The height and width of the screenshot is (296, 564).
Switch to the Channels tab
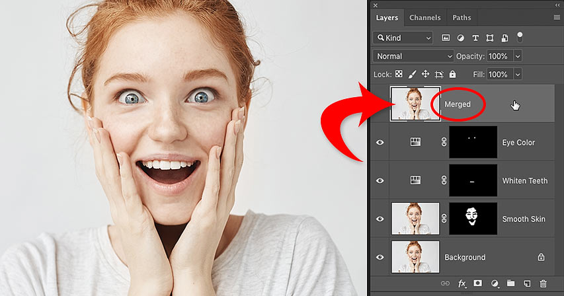(425, 17)
